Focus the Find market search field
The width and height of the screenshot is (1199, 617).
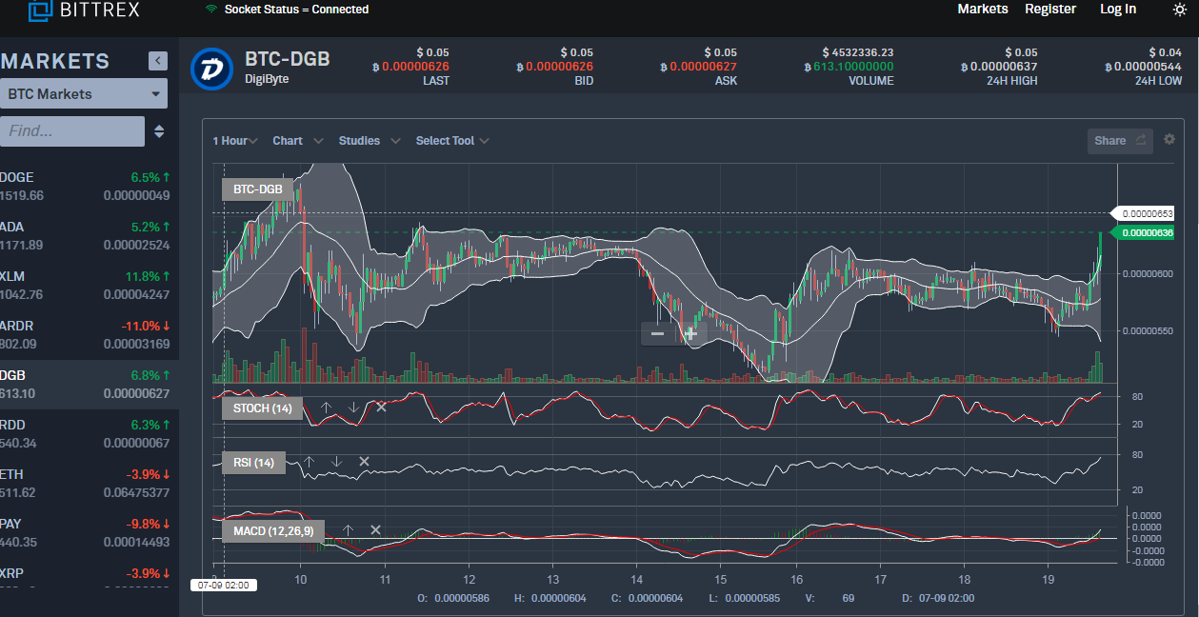(x=72, y=131)
